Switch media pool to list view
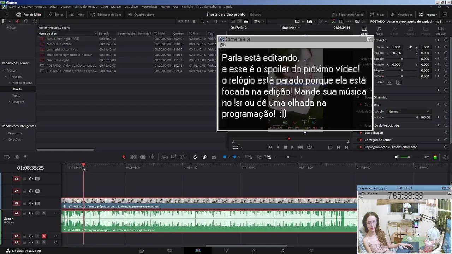Screen dimensions: 452x254 click(x=194, y=21)
